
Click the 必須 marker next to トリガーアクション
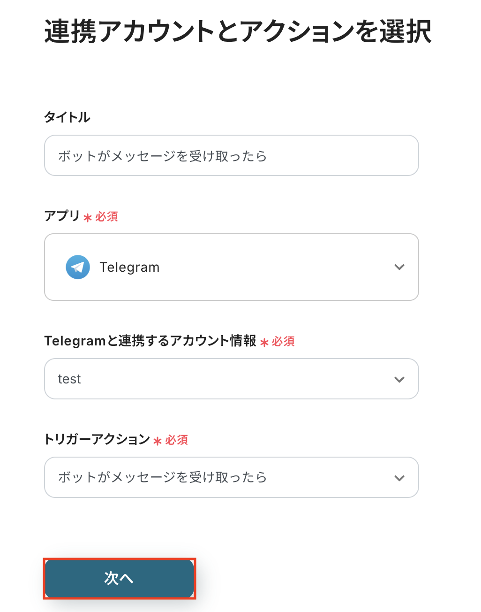pyautogui.click(x=177, y=440)
